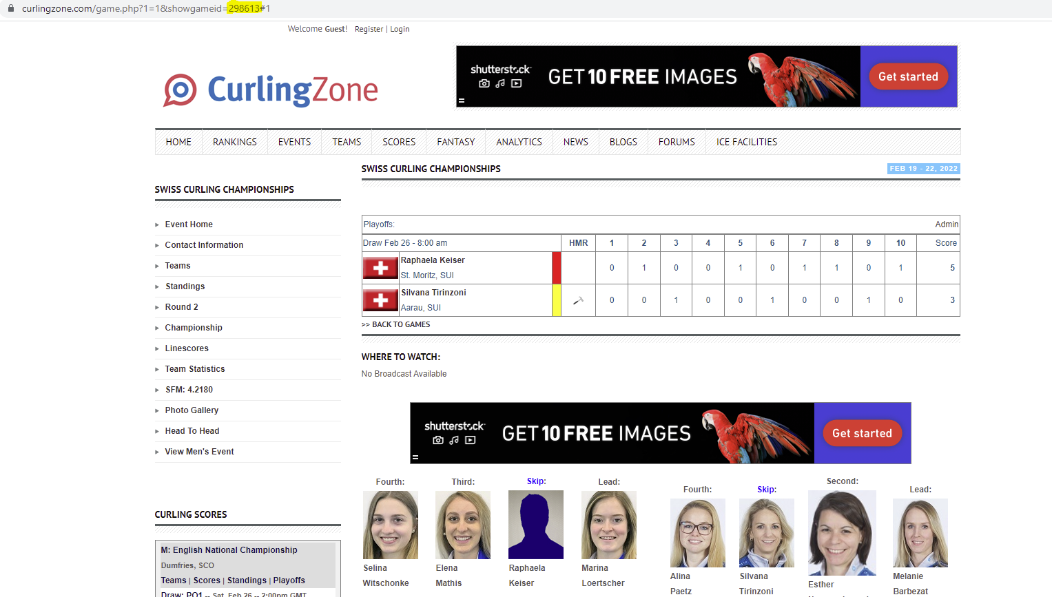Open the RANKINGS menu
1052x597 pixels.
tap(234, 142)
